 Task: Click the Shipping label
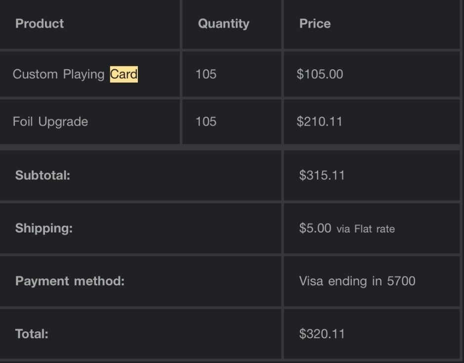pos(44,228)
